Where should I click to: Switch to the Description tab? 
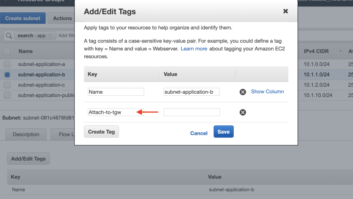point(26,134)
